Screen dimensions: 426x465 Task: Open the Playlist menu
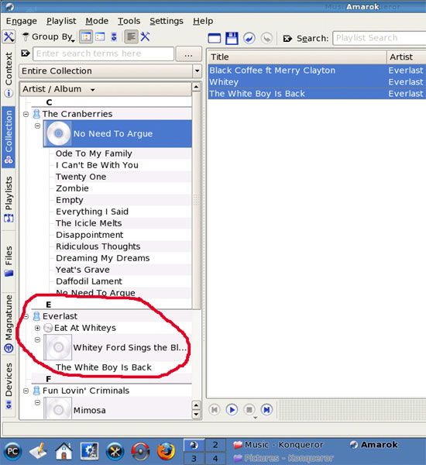pos(61,21)
